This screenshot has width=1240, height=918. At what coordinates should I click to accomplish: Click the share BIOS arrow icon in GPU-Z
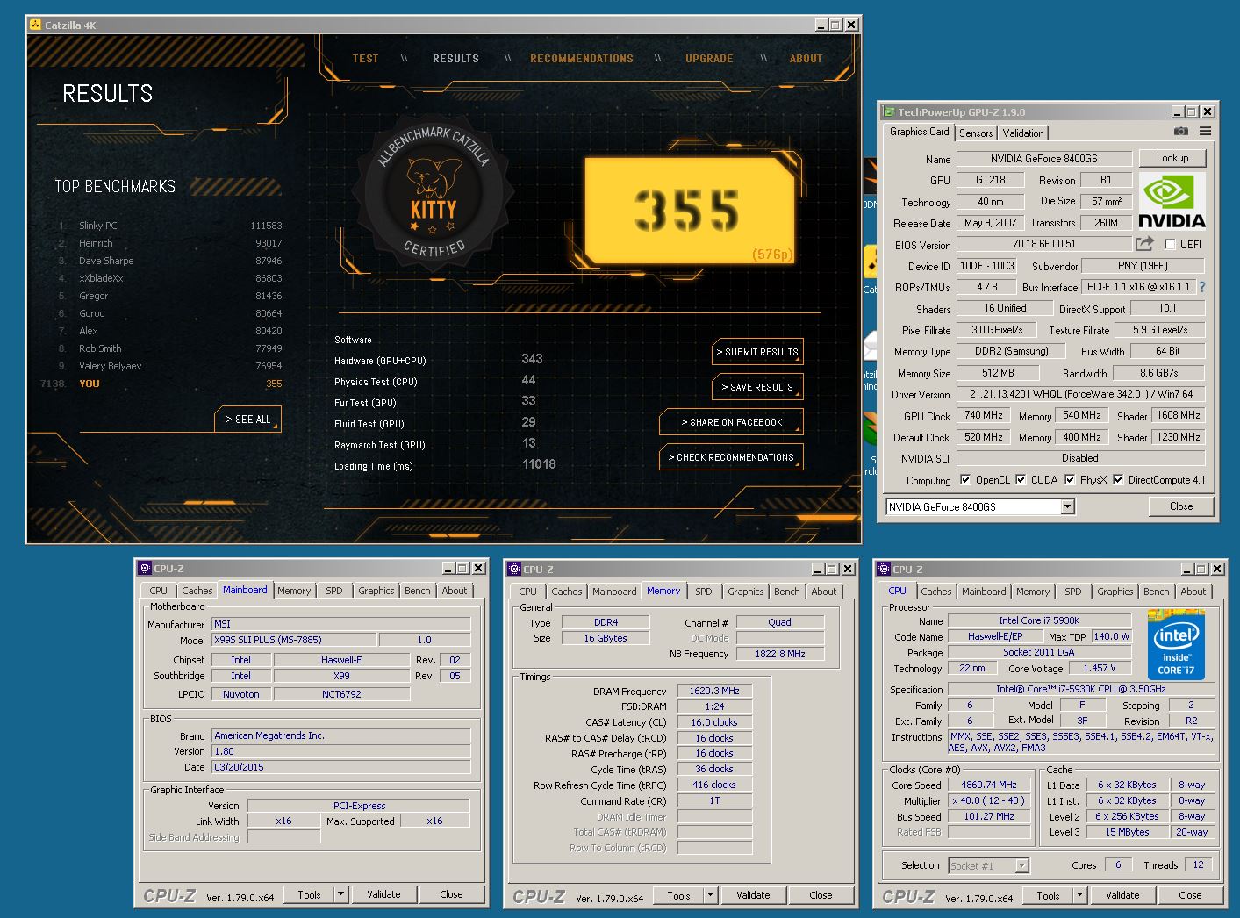(x=1144, y=244)
